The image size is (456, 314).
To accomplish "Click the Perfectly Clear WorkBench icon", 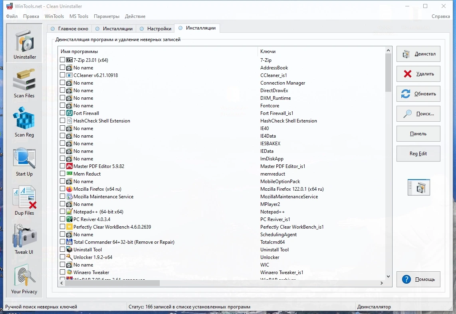I will point(69,227).
